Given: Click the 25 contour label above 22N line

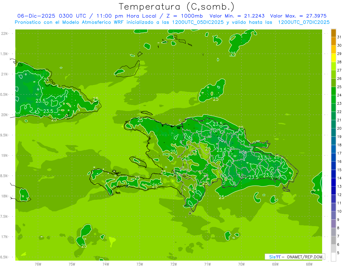Looking at the screenshot, I should coord(233,54).
